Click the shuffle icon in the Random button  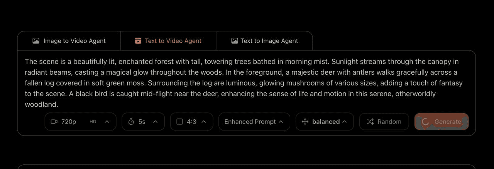pyautogui.click(x=370, y=122)
